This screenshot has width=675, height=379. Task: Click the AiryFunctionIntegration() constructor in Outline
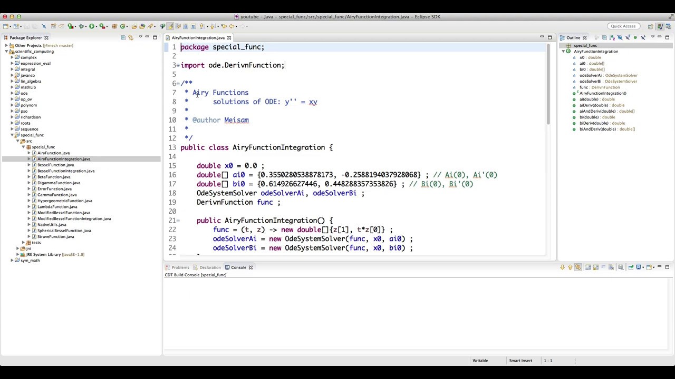(603, 93)
